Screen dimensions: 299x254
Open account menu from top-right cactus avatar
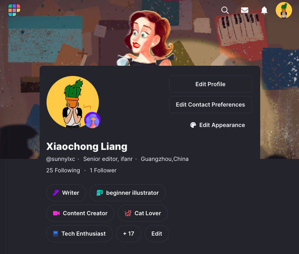[x=284, y=10]
